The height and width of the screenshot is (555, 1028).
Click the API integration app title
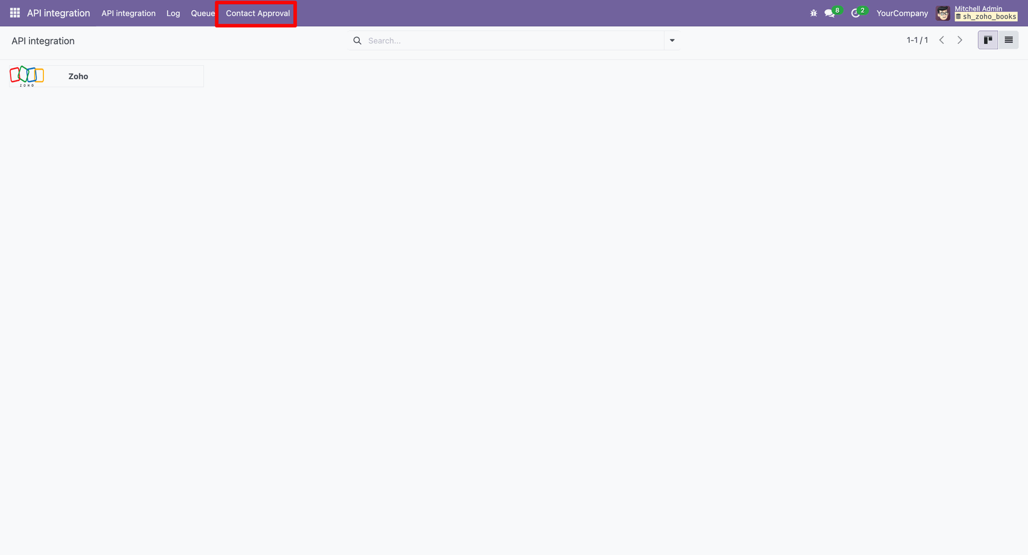(x=58, y=13)
